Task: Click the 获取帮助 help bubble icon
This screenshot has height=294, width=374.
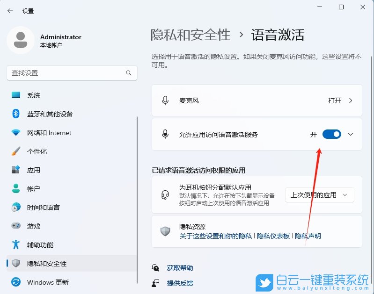Action: point(155,268)
